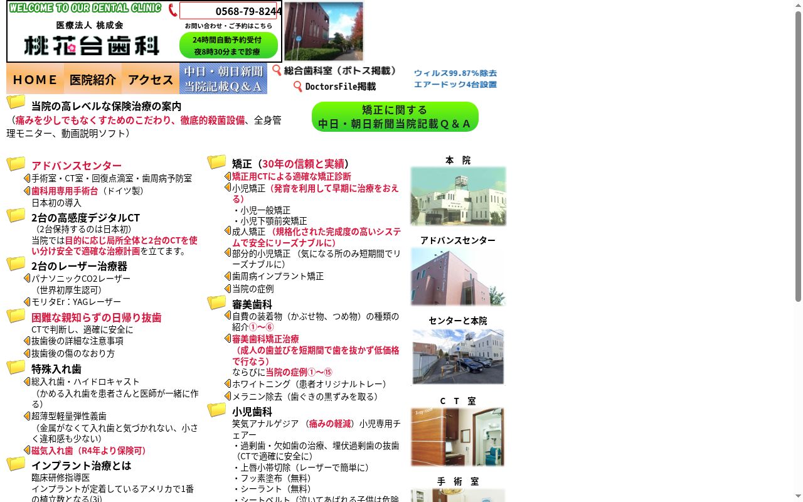
Task: Open the 審美歯科矯正治療 link
Action: [265, 339]
